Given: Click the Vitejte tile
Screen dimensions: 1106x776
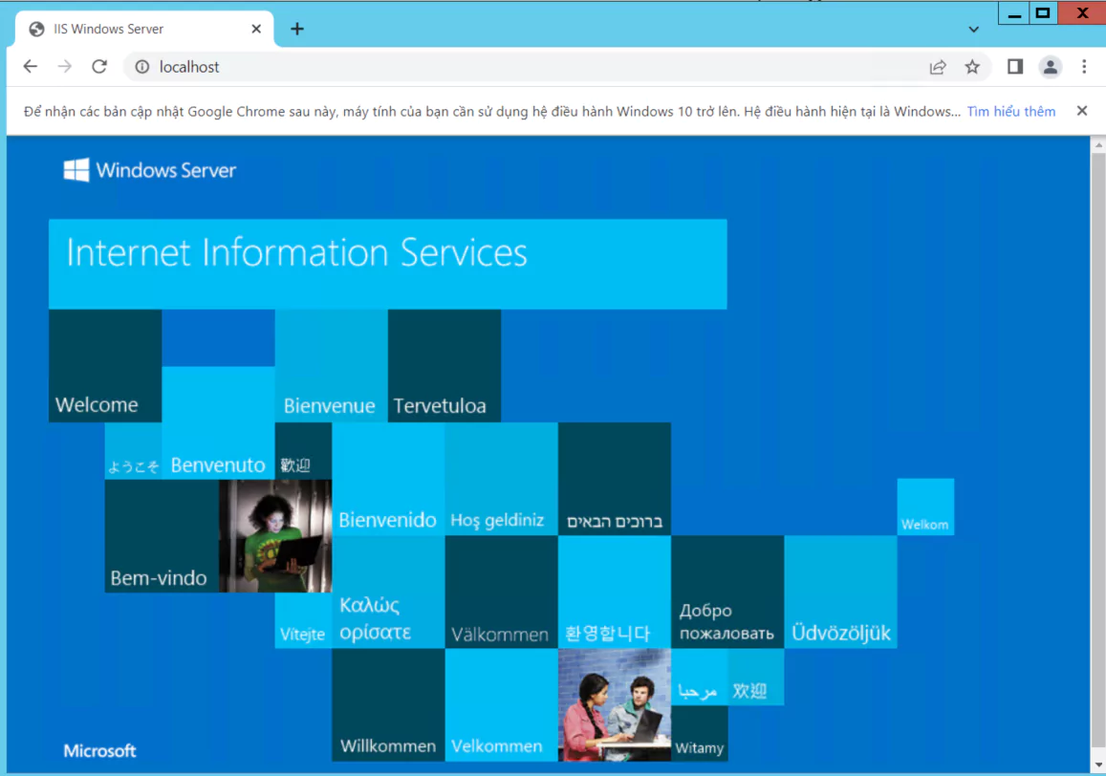Looking at the screenshot, I should (x=303, y=620).
